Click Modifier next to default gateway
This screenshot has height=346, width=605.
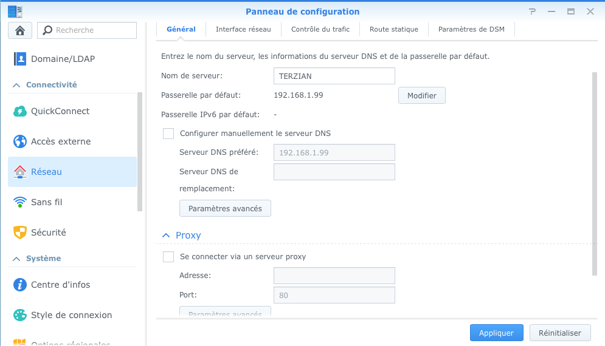[421, 96]
